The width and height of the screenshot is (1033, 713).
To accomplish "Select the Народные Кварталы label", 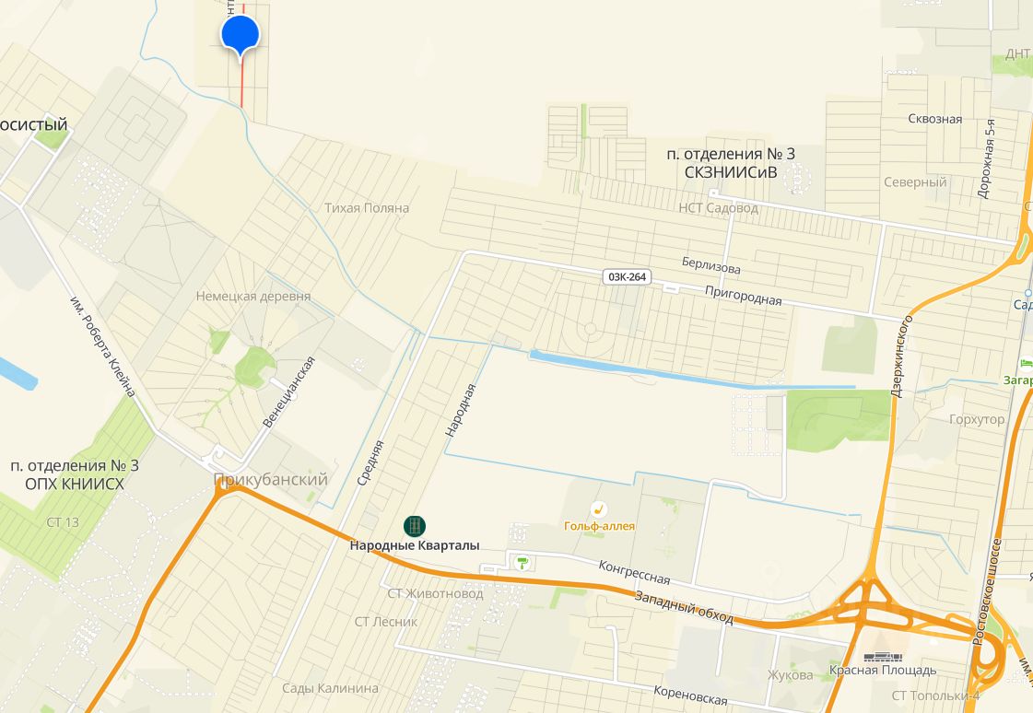I will tap(415, 545).
